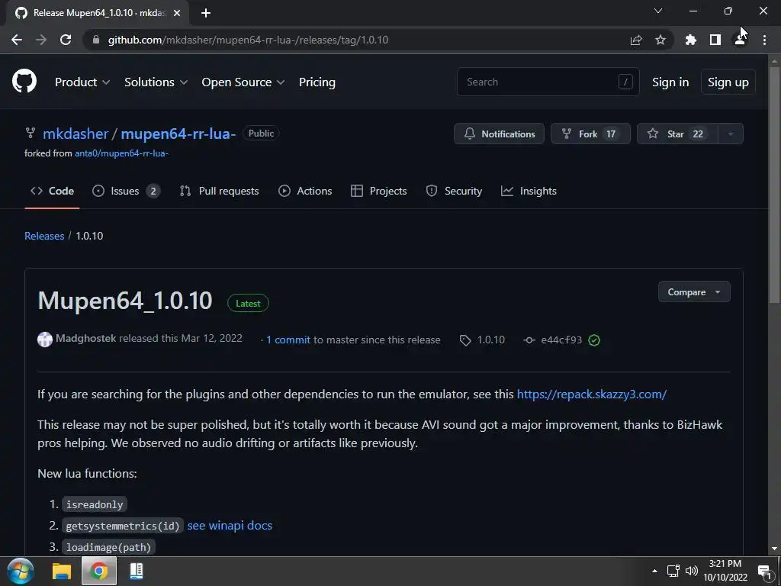Click scrollbar down arrow
The height and width of the screenshot is (586, 781).
tap(774, 549)
